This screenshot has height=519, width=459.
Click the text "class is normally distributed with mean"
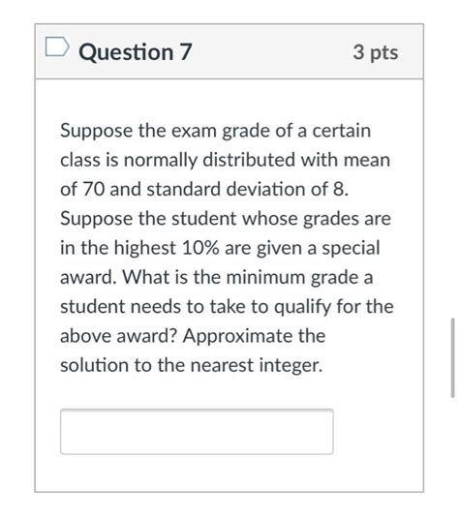click(225, 160)
